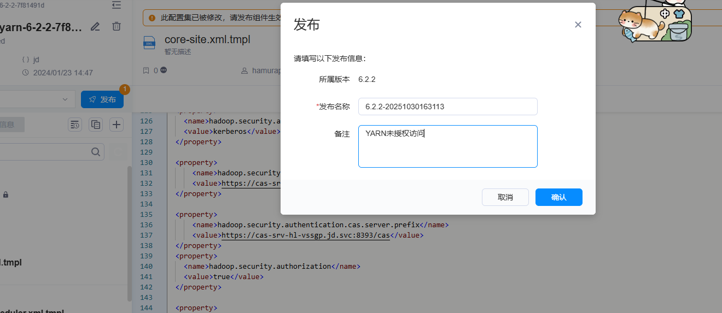Click the trash delete icon beside yarn-6-2-2
This screenshot has width=722, height=313.
point(117,26)
